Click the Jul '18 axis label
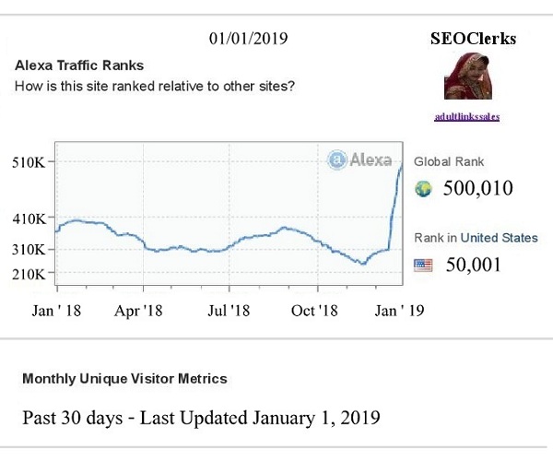This screenshot has height=461, width=553. (226, 311)
